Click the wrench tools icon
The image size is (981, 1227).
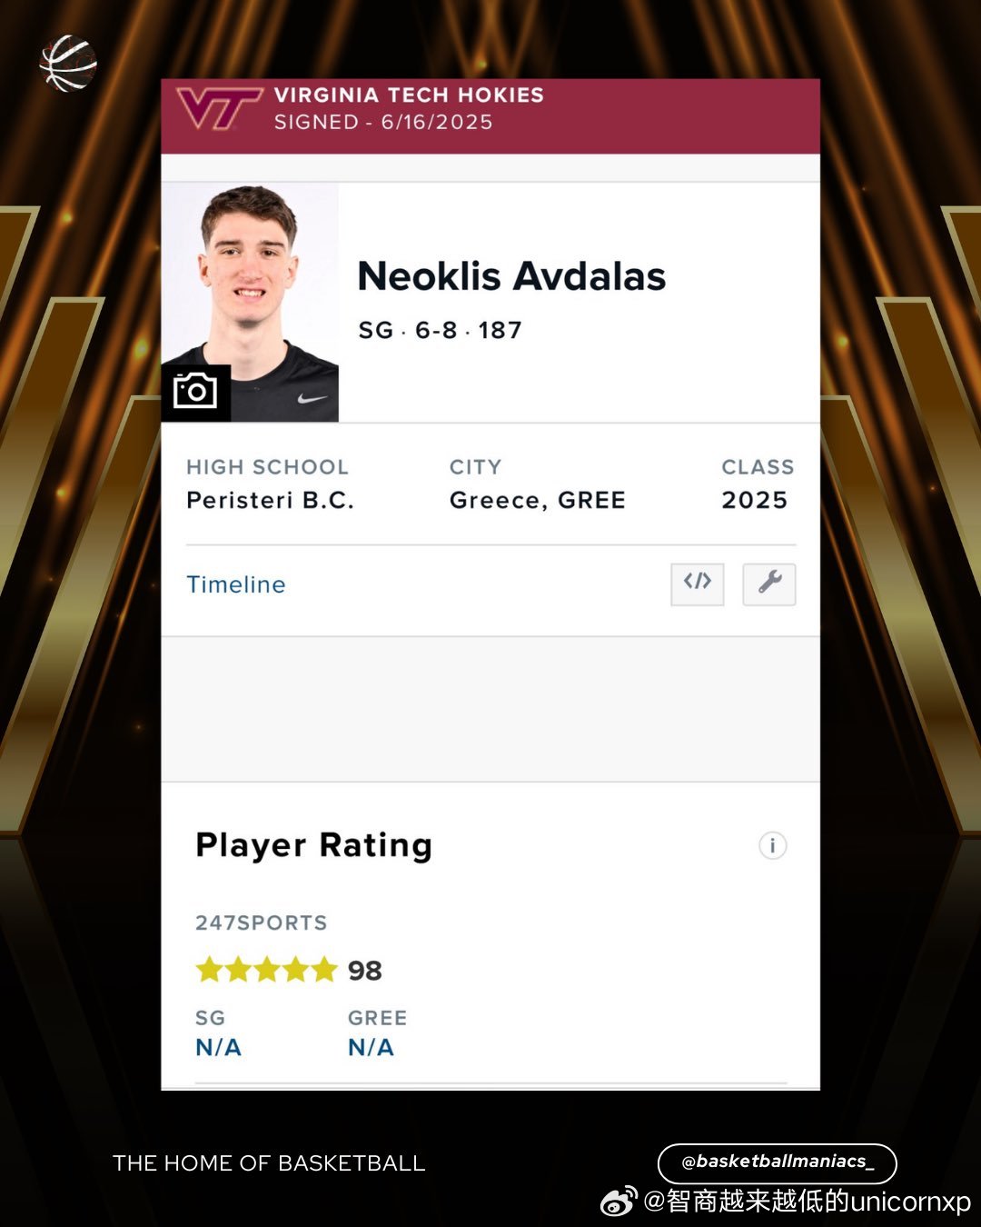tap(769, 584)
